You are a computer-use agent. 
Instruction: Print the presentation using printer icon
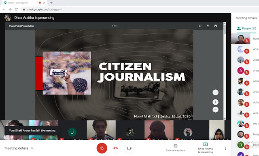coord(216,26)
